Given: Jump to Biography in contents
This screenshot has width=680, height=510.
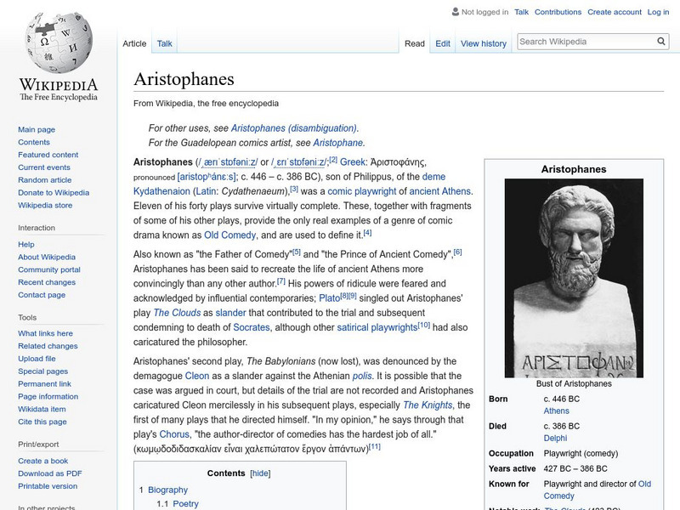Looking at the screenshot, I should pyautogui.click(x=167, y=490).
